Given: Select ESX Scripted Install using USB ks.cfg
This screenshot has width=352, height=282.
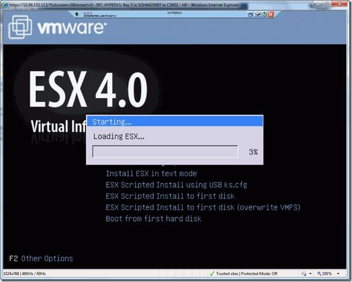Looking at the screenshot, I should (176, 185).
